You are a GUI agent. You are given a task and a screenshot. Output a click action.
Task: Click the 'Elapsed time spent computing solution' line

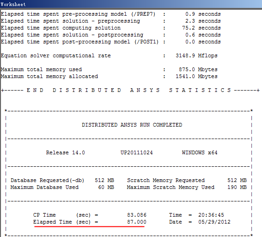[x=61, y=28]
